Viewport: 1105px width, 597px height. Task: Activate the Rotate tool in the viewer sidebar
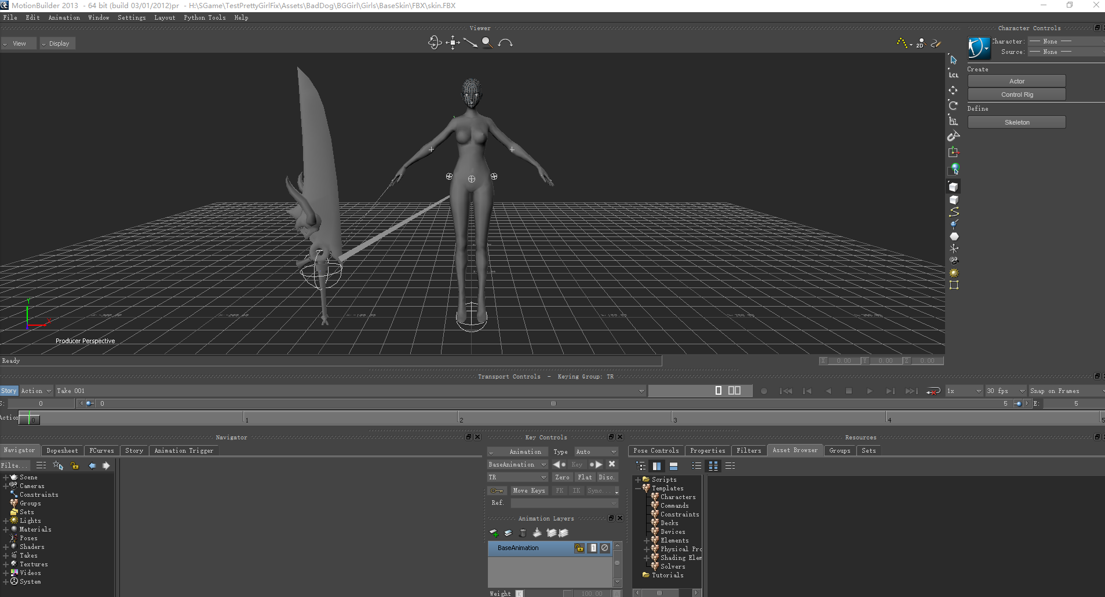(954, 105)
